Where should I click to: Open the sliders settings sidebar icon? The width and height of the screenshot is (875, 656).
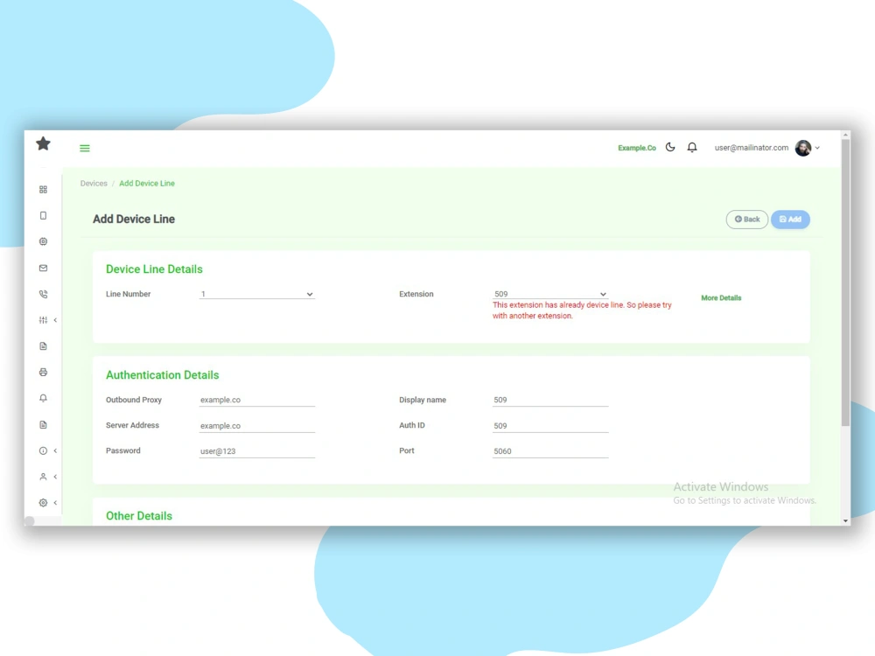43,320
